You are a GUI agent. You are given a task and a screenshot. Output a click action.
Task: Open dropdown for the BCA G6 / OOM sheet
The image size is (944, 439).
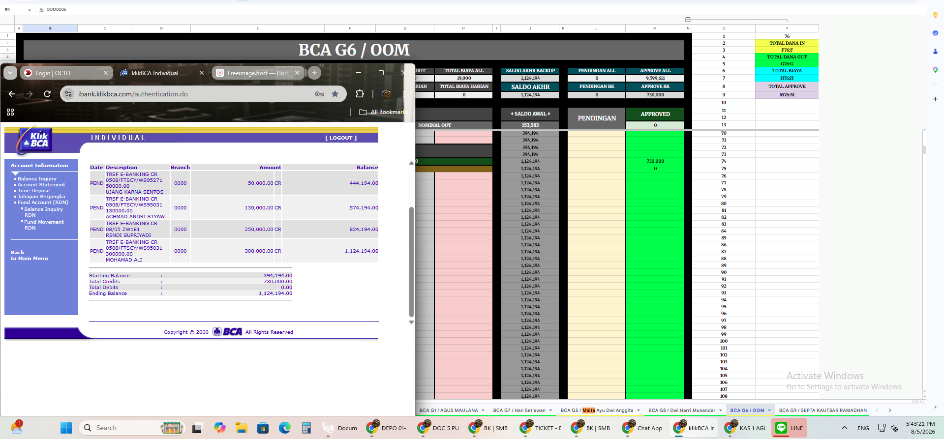[x=769, y=410]
